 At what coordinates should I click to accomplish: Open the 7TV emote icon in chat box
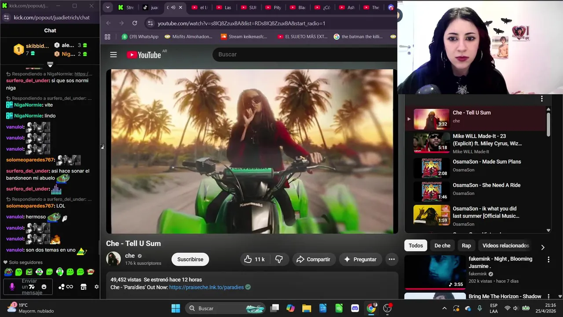click(32, 287)
